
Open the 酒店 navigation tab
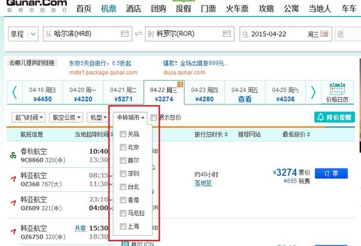(x=134, y=9)
